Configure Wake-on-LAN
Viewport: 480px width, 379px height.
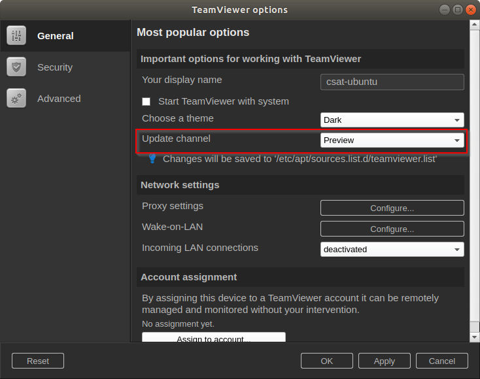392,229
